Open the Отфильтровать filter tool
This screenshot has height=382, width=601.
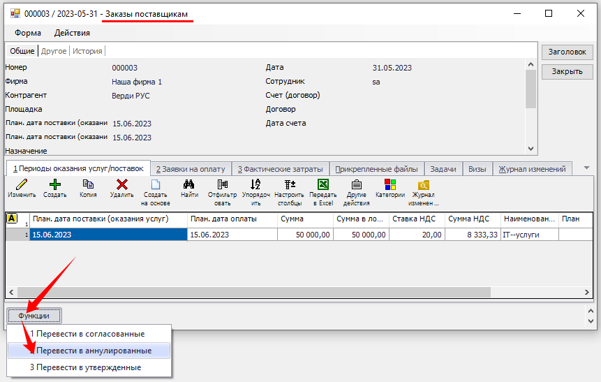[223, 185]
